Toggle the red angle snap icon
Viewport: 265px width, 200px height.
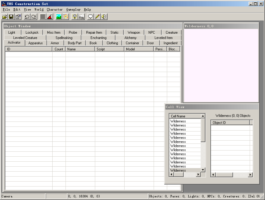coord(50,17)
